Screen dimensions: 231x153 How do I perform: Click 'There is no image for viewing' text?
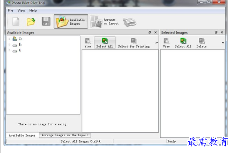pyautogui.click(x=42, y=124)
